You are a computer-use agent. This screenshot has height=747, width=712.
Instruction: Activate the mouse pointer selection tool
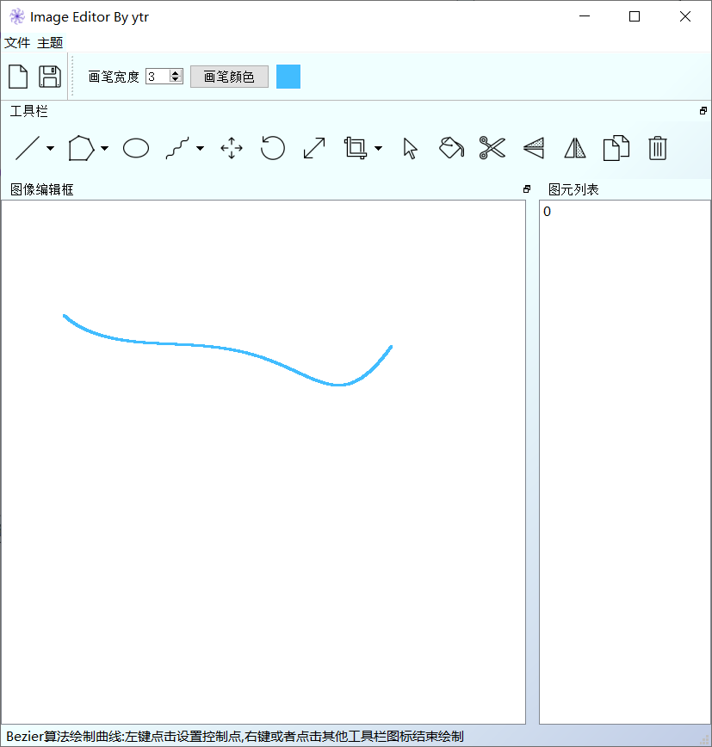click(410, 148)
